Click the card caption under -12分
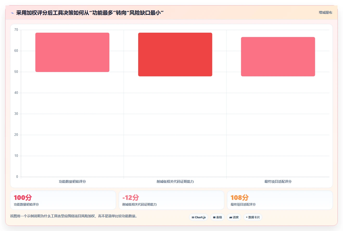Viewport: 343px width, 231px height. pos(139,204)
